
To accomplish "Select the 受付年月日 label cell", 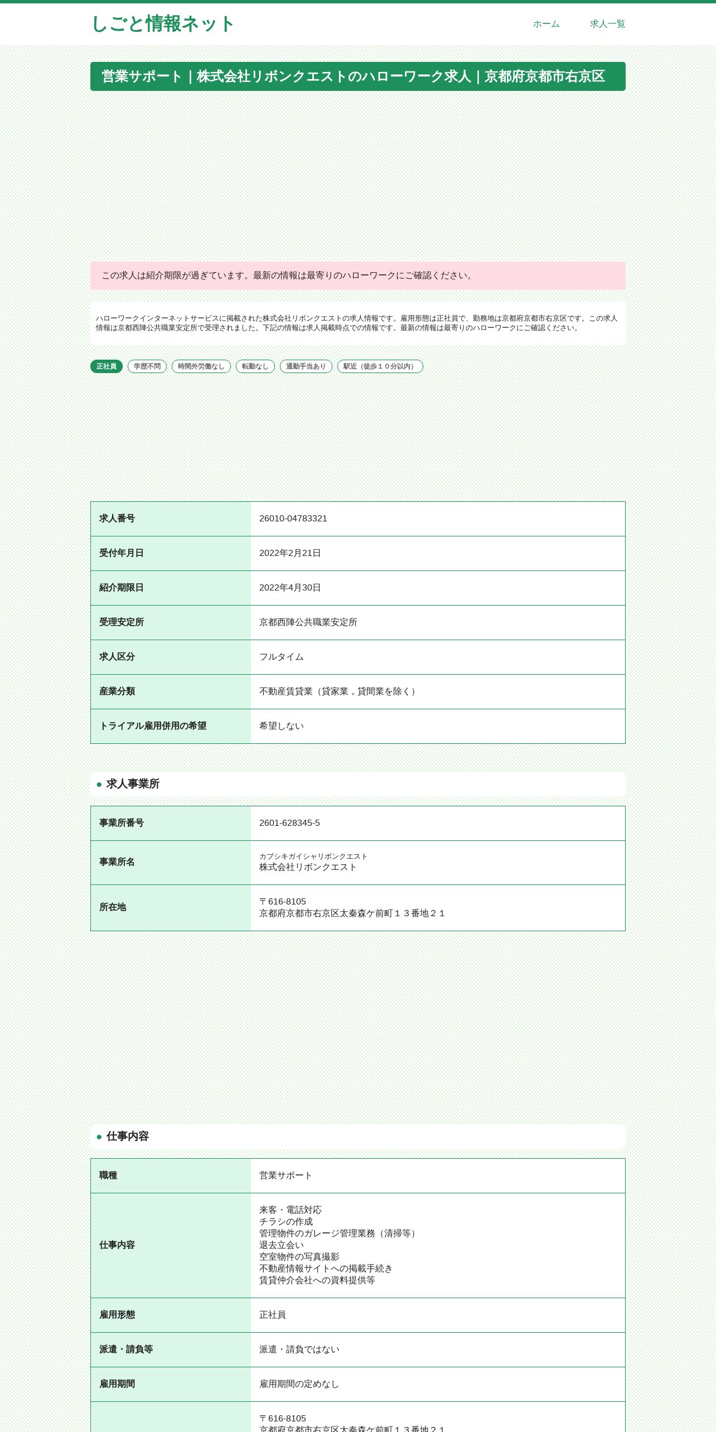I will 171,553.
